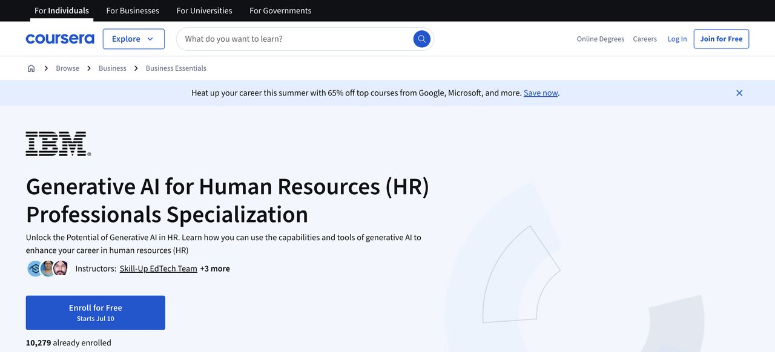The image size is (775, 352).
Task: Open Online Degrees link
Action: 600,39
